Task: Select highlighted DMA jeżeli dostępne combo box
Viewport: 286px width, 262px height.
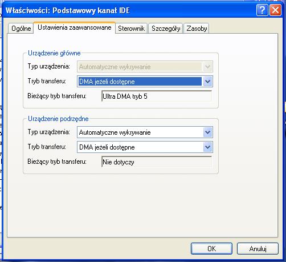Action: 145,82
